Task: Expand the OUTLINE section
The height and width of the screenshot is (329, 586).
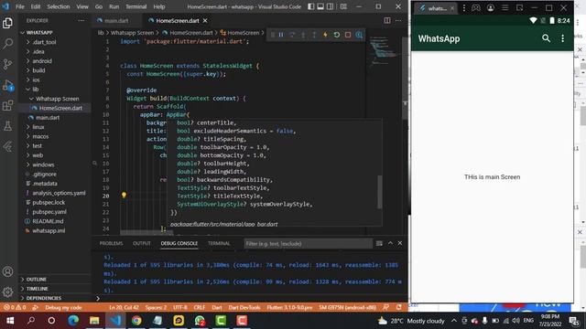Action: [54, 279]
